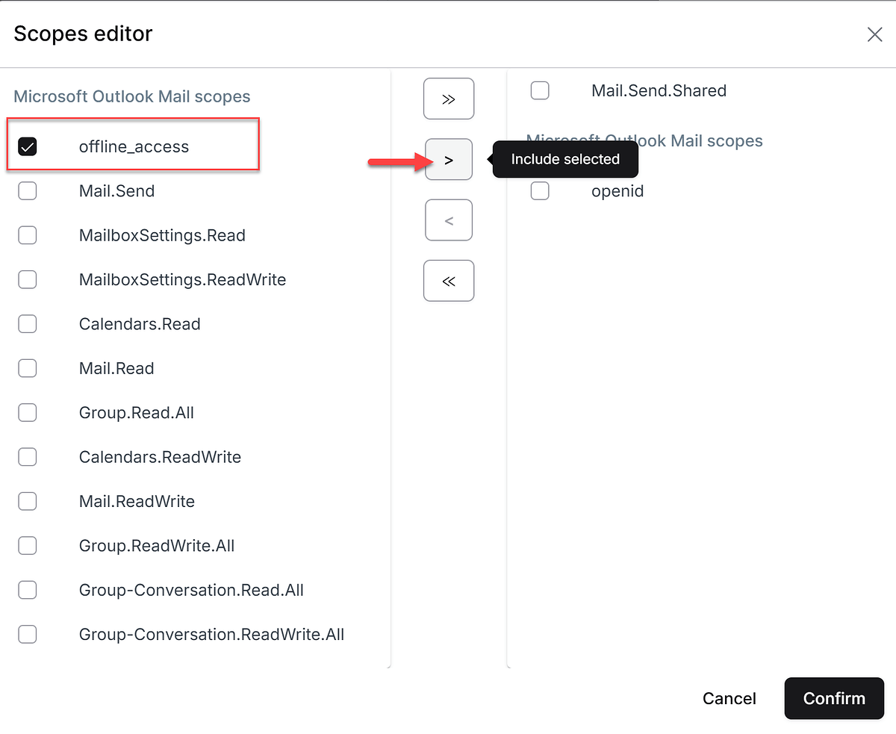The image size is (896, 734).
Task: Click the Calendars.Read label text
Action: pyautogui.click(x=140, y=324)
